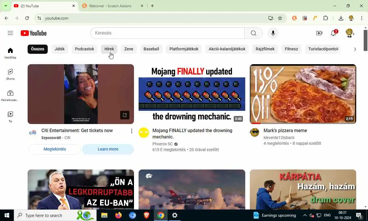Open the klevente12isback channel avatar
The image size is (368, 221).
point(255,133)
